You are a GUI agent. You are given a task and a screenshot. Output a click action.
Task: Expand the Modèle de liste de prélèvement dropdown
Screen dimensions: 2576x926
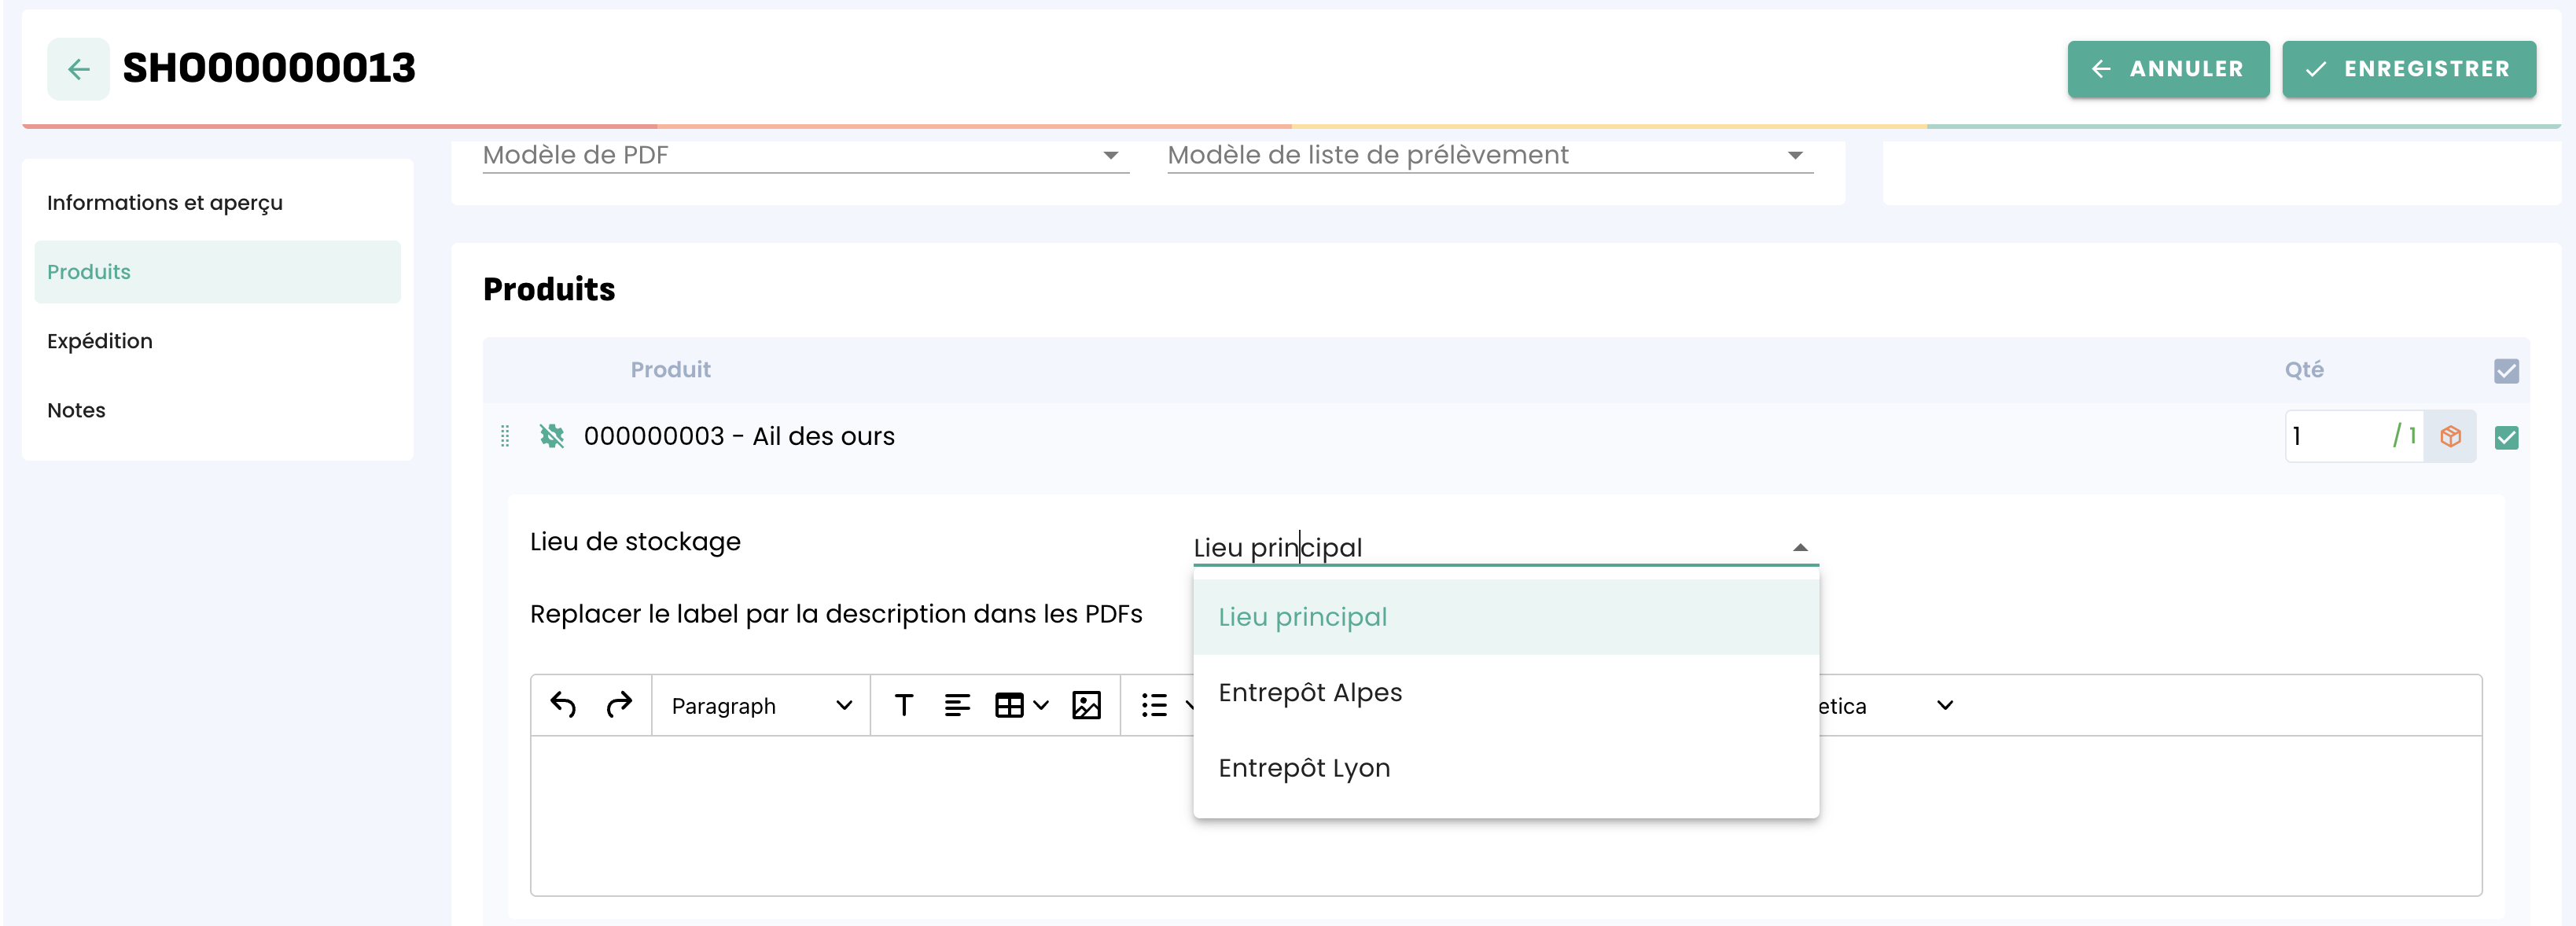1489,155
